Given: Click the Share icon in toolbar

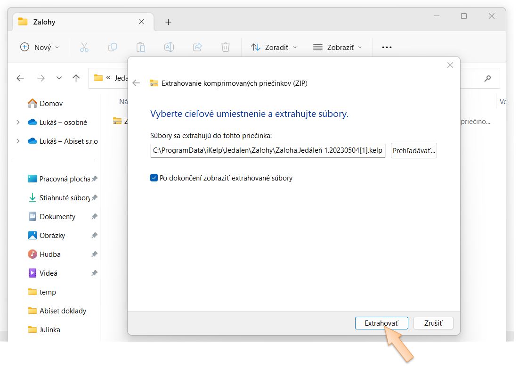Looking at the screenshot, I should tap(197, 47).
